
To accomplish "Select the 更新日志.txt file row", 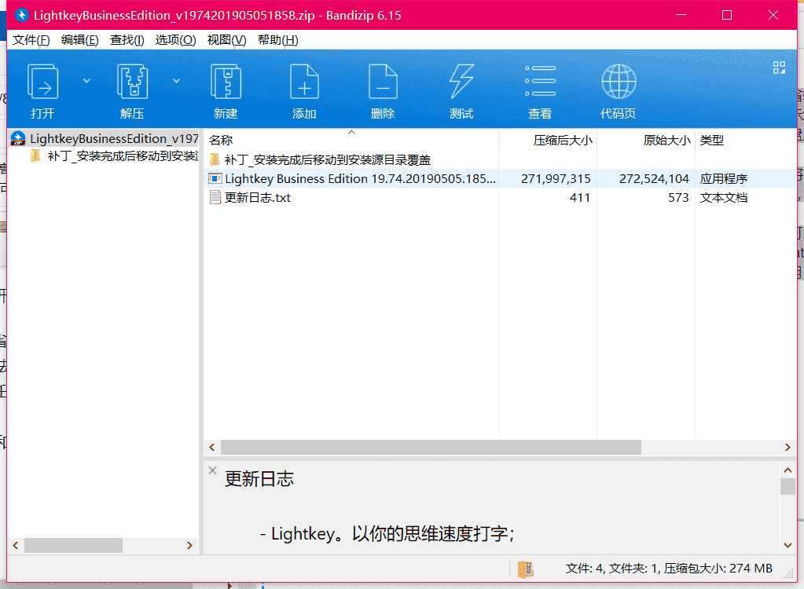I will pos(500,197).
